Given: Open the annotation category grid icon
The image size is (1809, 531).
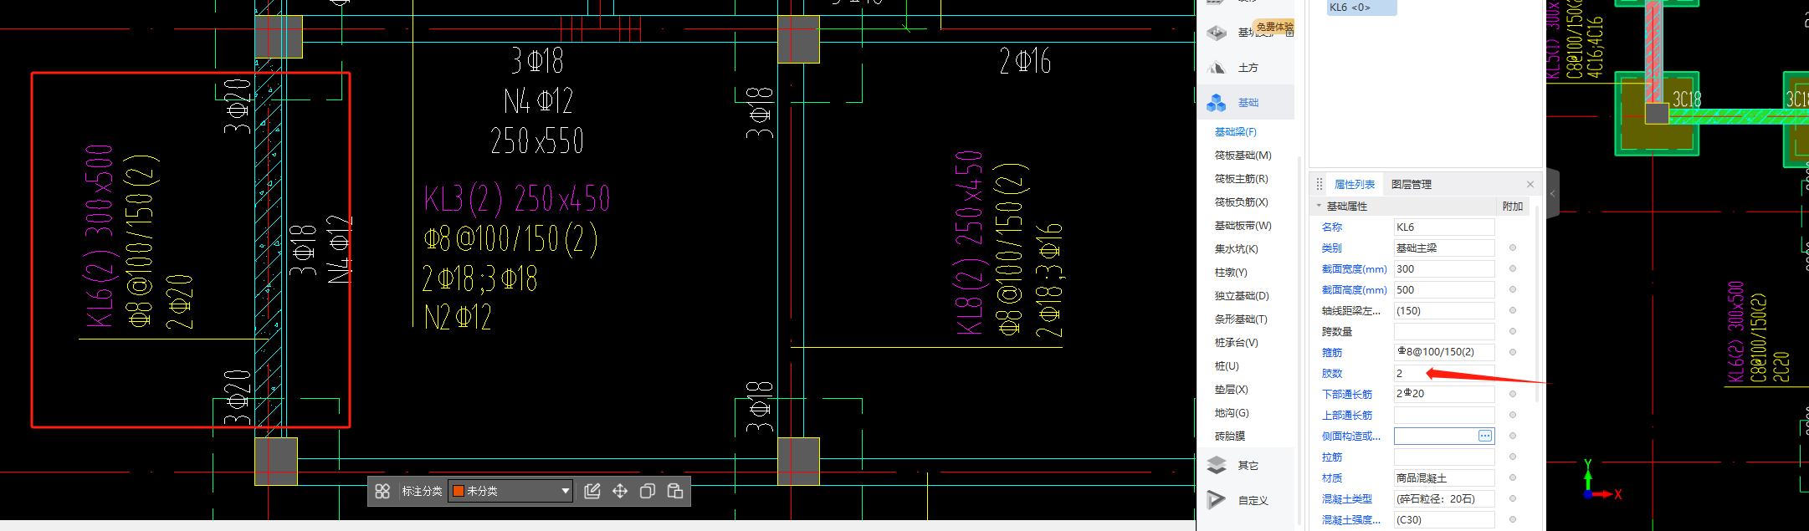Looking at the screenshot, I should [382, 492].
